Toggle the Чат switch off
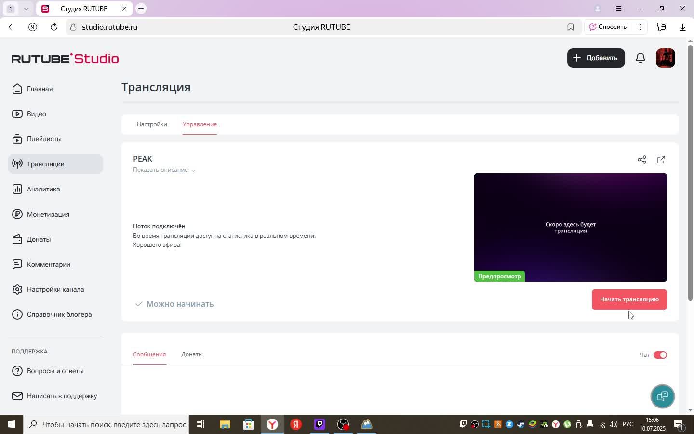The width and height of the screenshot is (694, 434). pyautogui.click(x=660, y=355)
